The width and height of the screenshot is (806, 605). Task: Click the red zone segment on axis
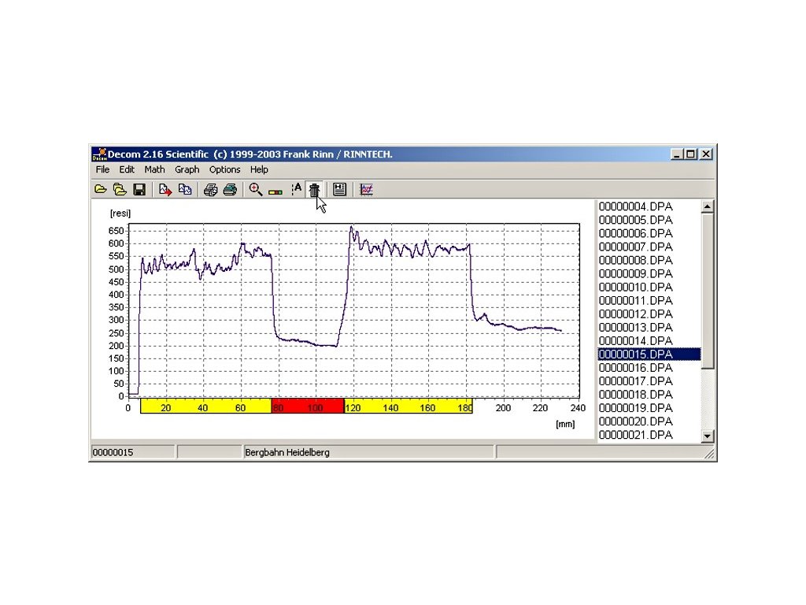(x=308, y=406)
